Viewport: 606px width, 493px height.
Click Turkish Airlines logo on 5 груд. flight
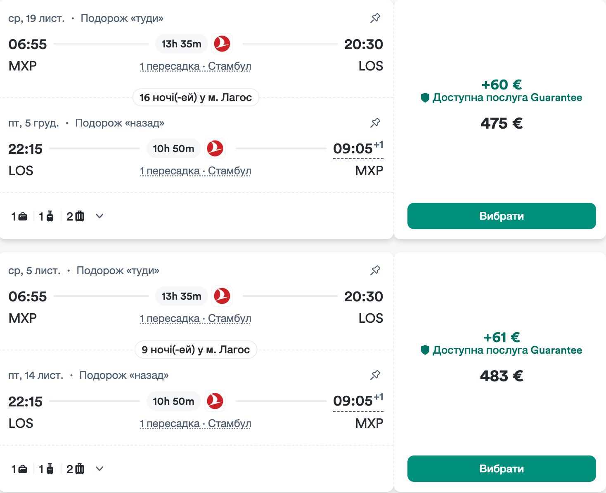[215, 148]
